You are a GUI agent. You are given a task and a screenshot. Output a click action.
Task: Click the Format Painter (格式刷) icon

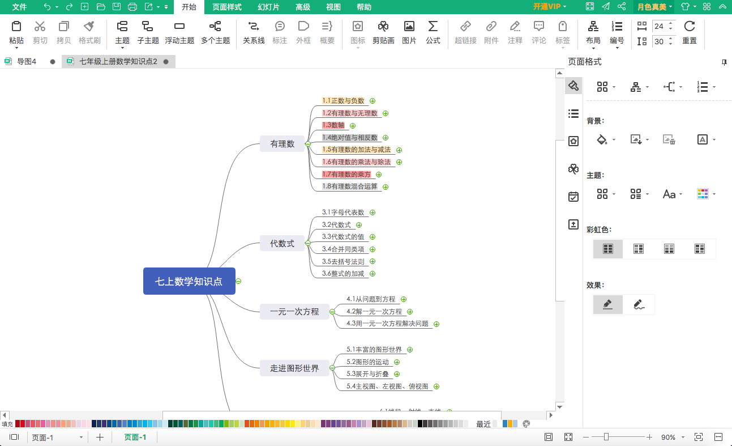click(89, 26)
